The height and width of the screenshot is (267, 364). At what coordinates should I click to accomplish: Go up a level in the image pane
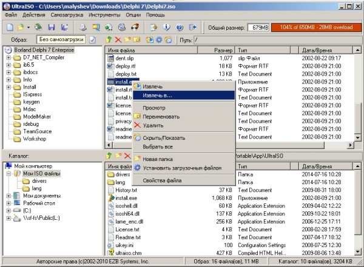109,39
